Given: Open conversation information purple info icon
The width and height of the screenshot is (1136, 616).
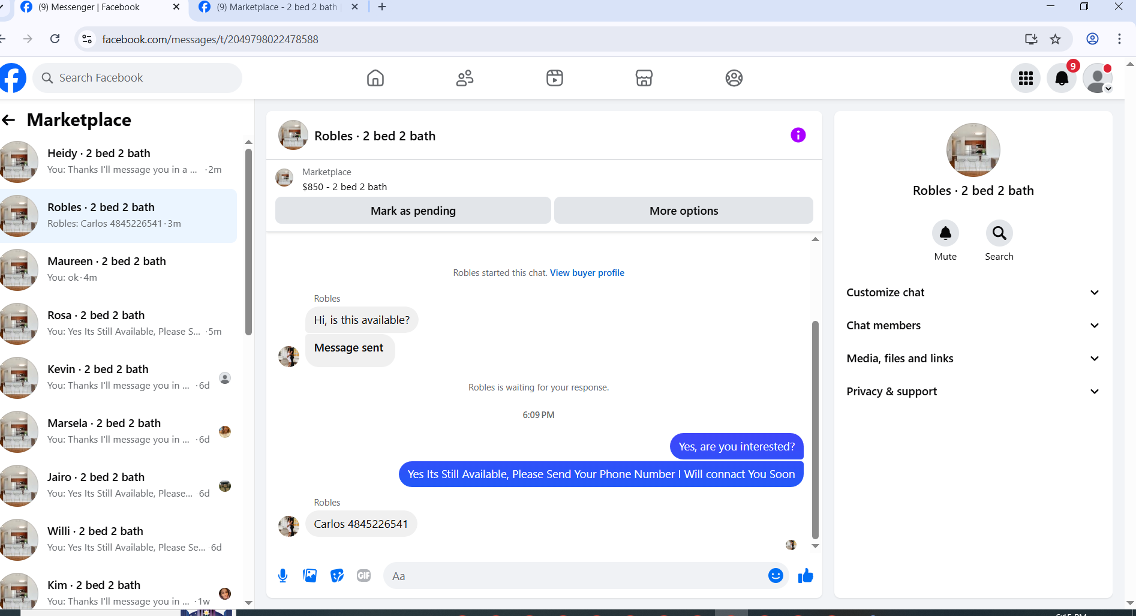Looking at the screenshot, I should pos(798,135).
